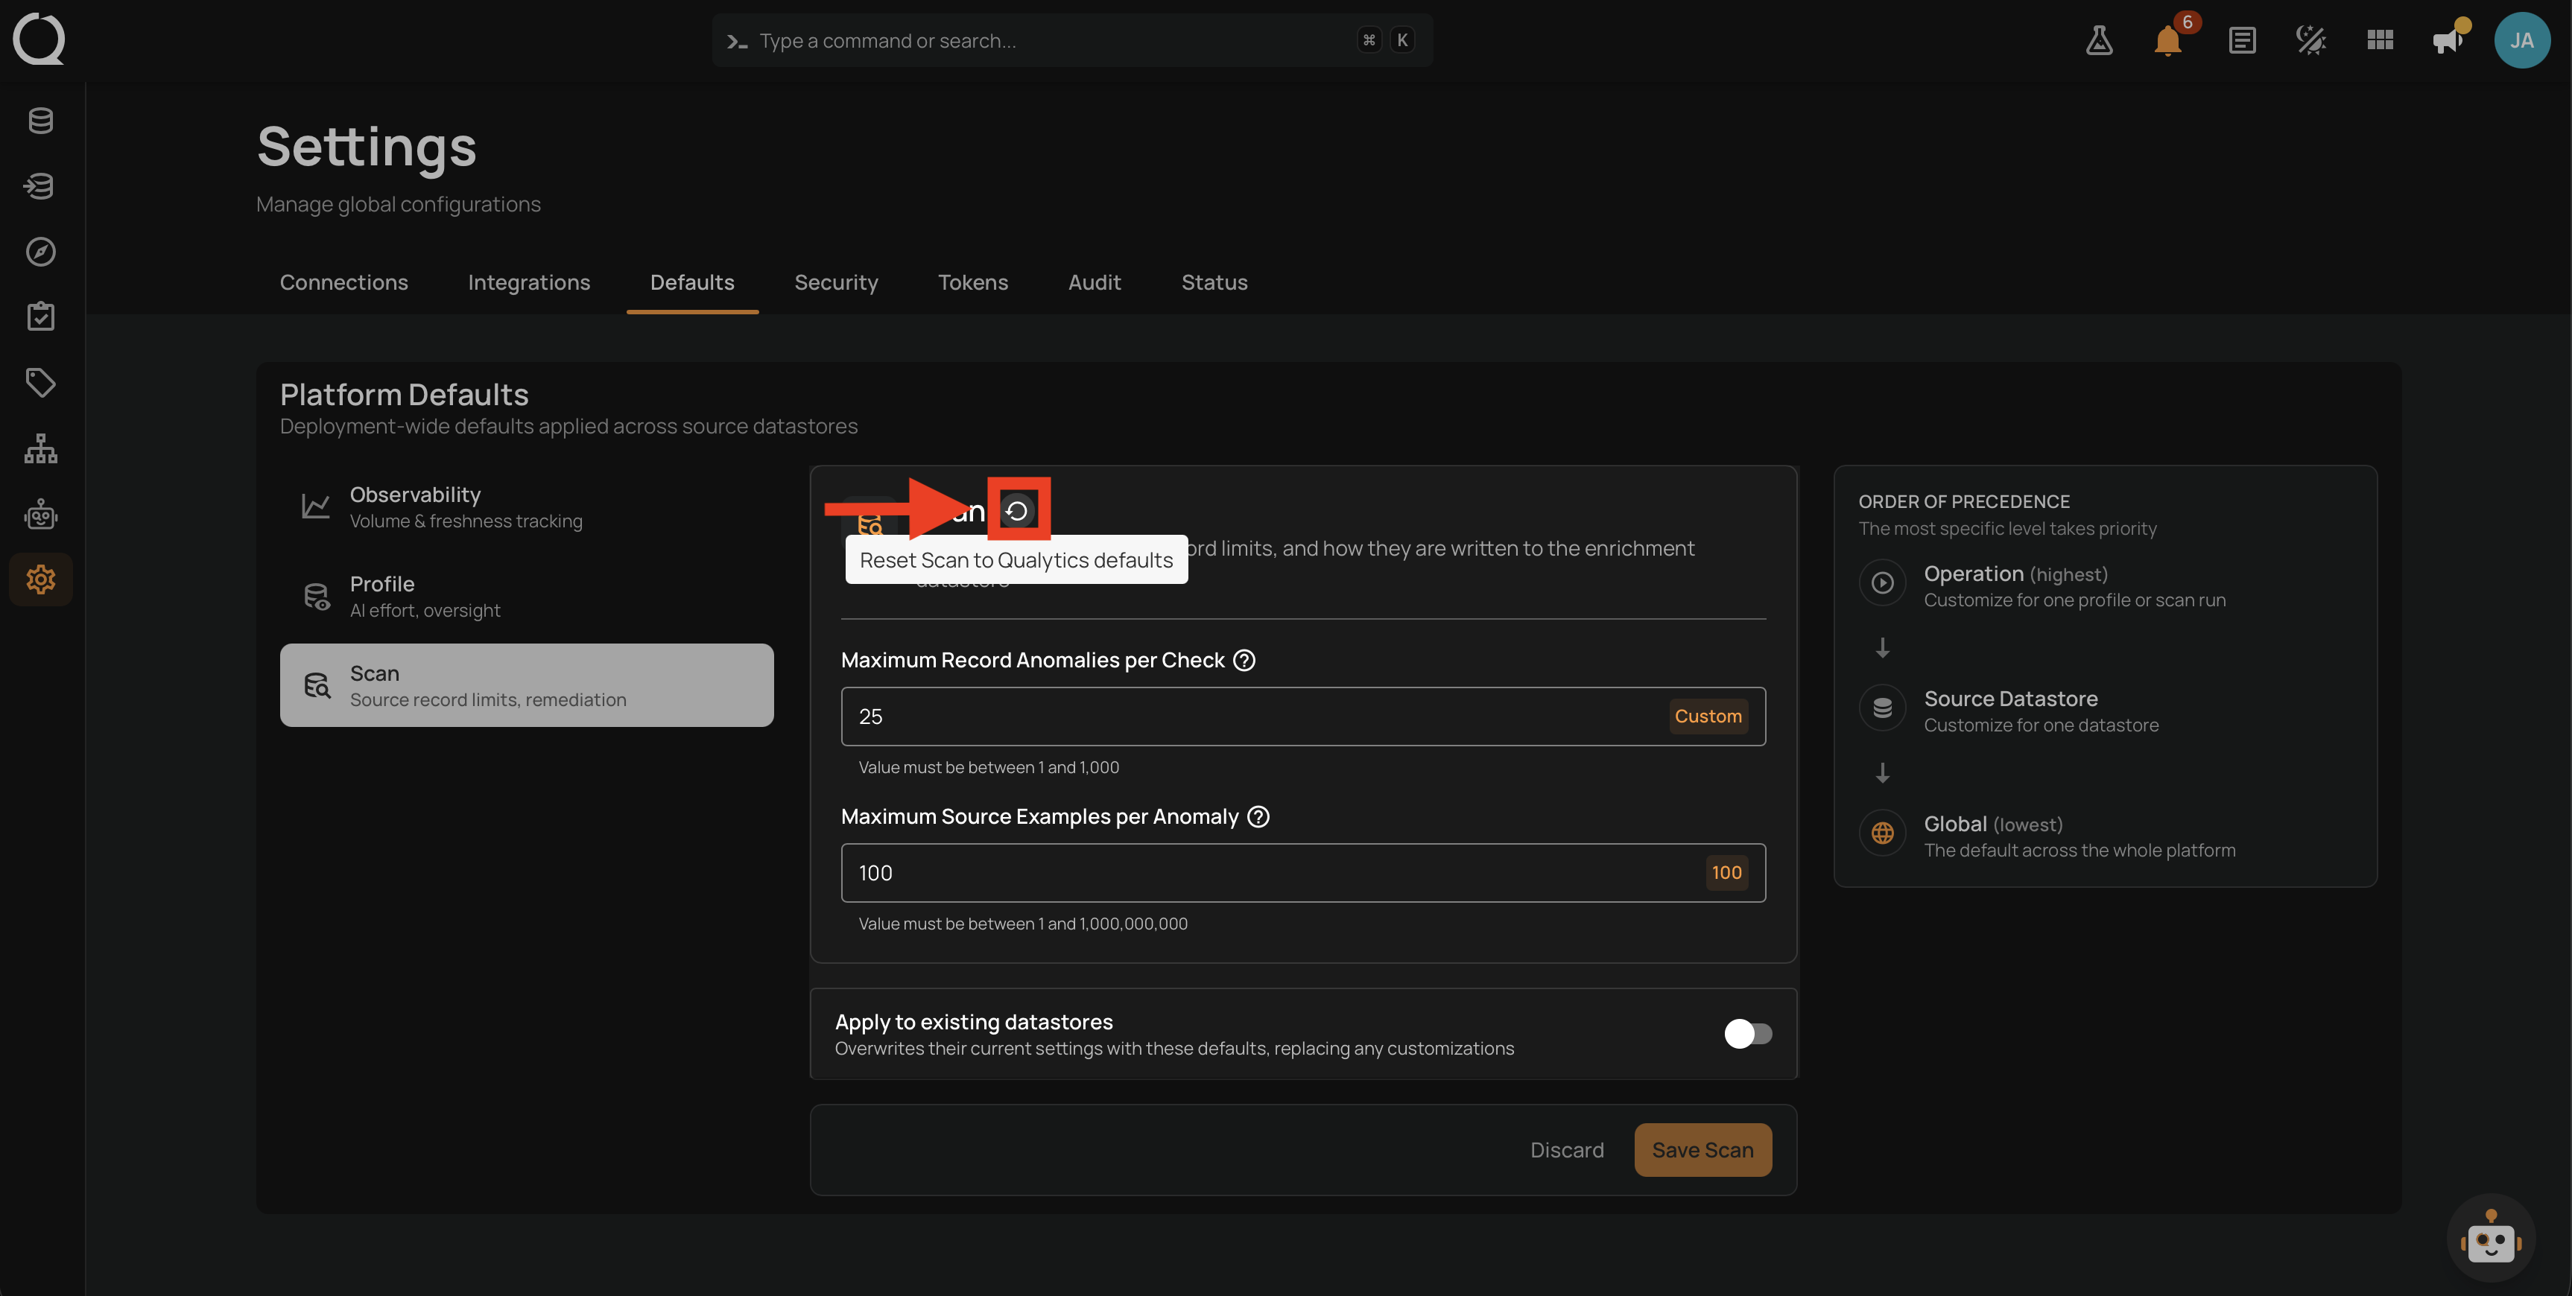Open the announcements megaphone icon

pos(2447,40)
